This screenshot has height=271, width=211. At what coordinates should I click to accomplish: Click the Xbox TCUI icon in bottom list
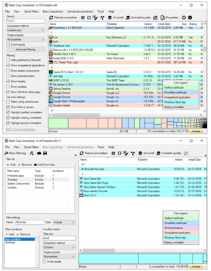coord(81,195)
